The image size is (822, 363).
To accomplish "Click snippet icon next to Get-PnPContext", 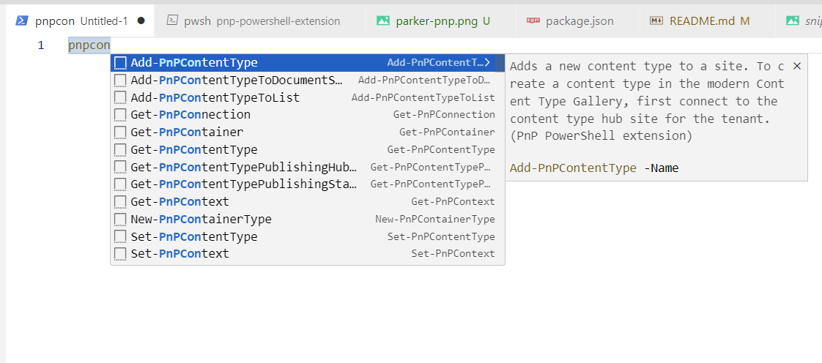I will coord(120,202).
